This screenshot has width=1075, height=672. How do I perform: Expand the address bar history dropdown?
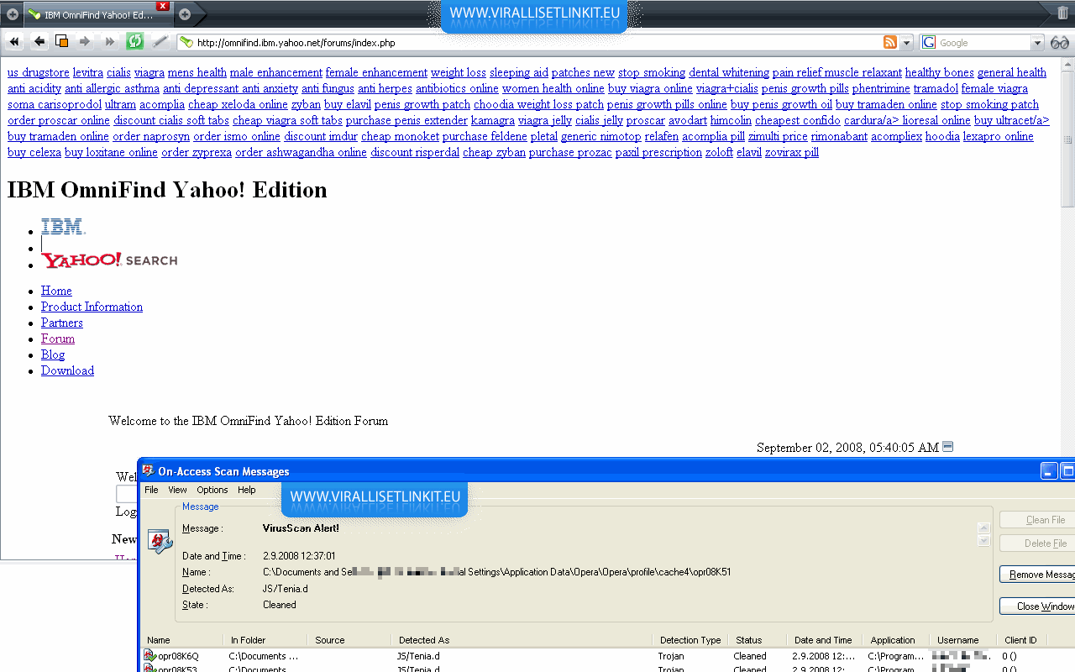coord(906,43)
